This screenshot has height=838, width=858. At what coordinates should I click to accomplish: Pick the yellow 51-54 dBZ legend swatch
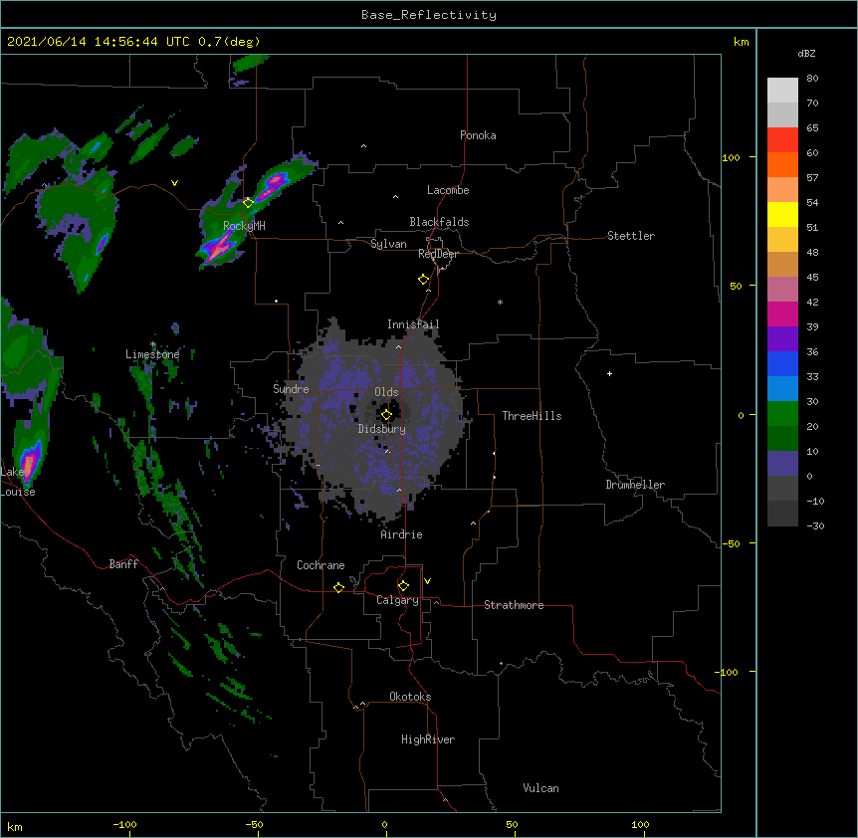pos(782,214)
